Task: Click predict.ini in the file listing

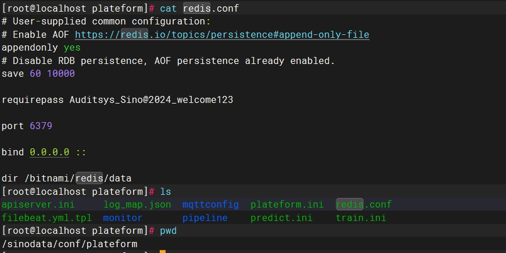Action: 281,218
